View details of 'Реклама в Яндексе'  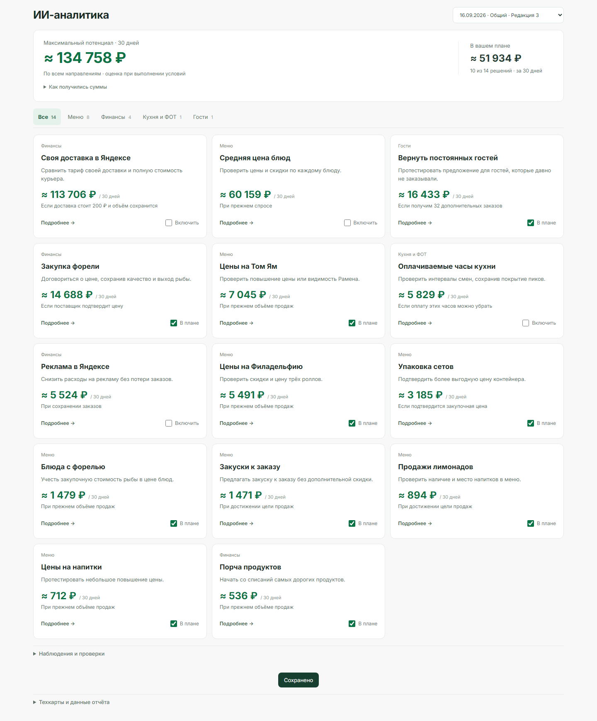(x=58, y=423)
